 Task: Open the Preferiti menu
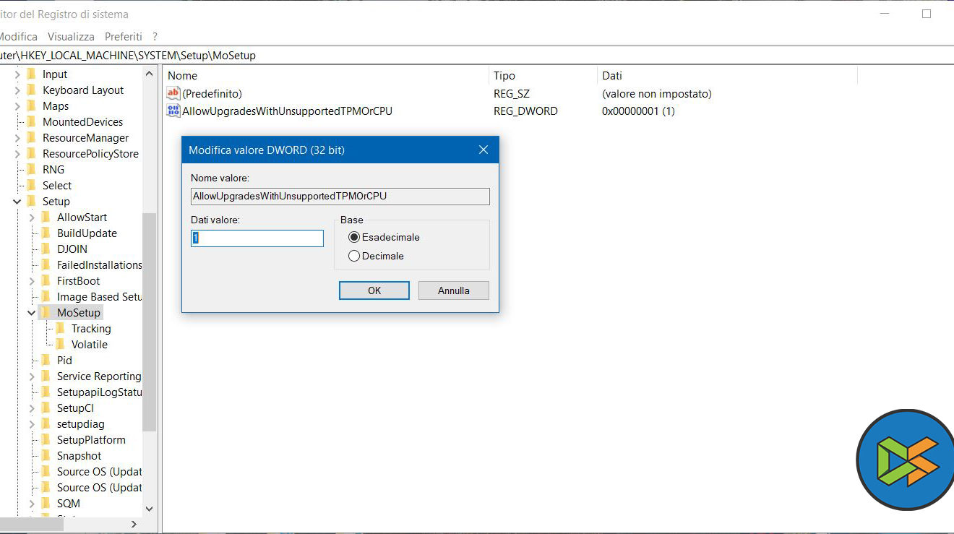pyautogui.click(x=124, y=36)
